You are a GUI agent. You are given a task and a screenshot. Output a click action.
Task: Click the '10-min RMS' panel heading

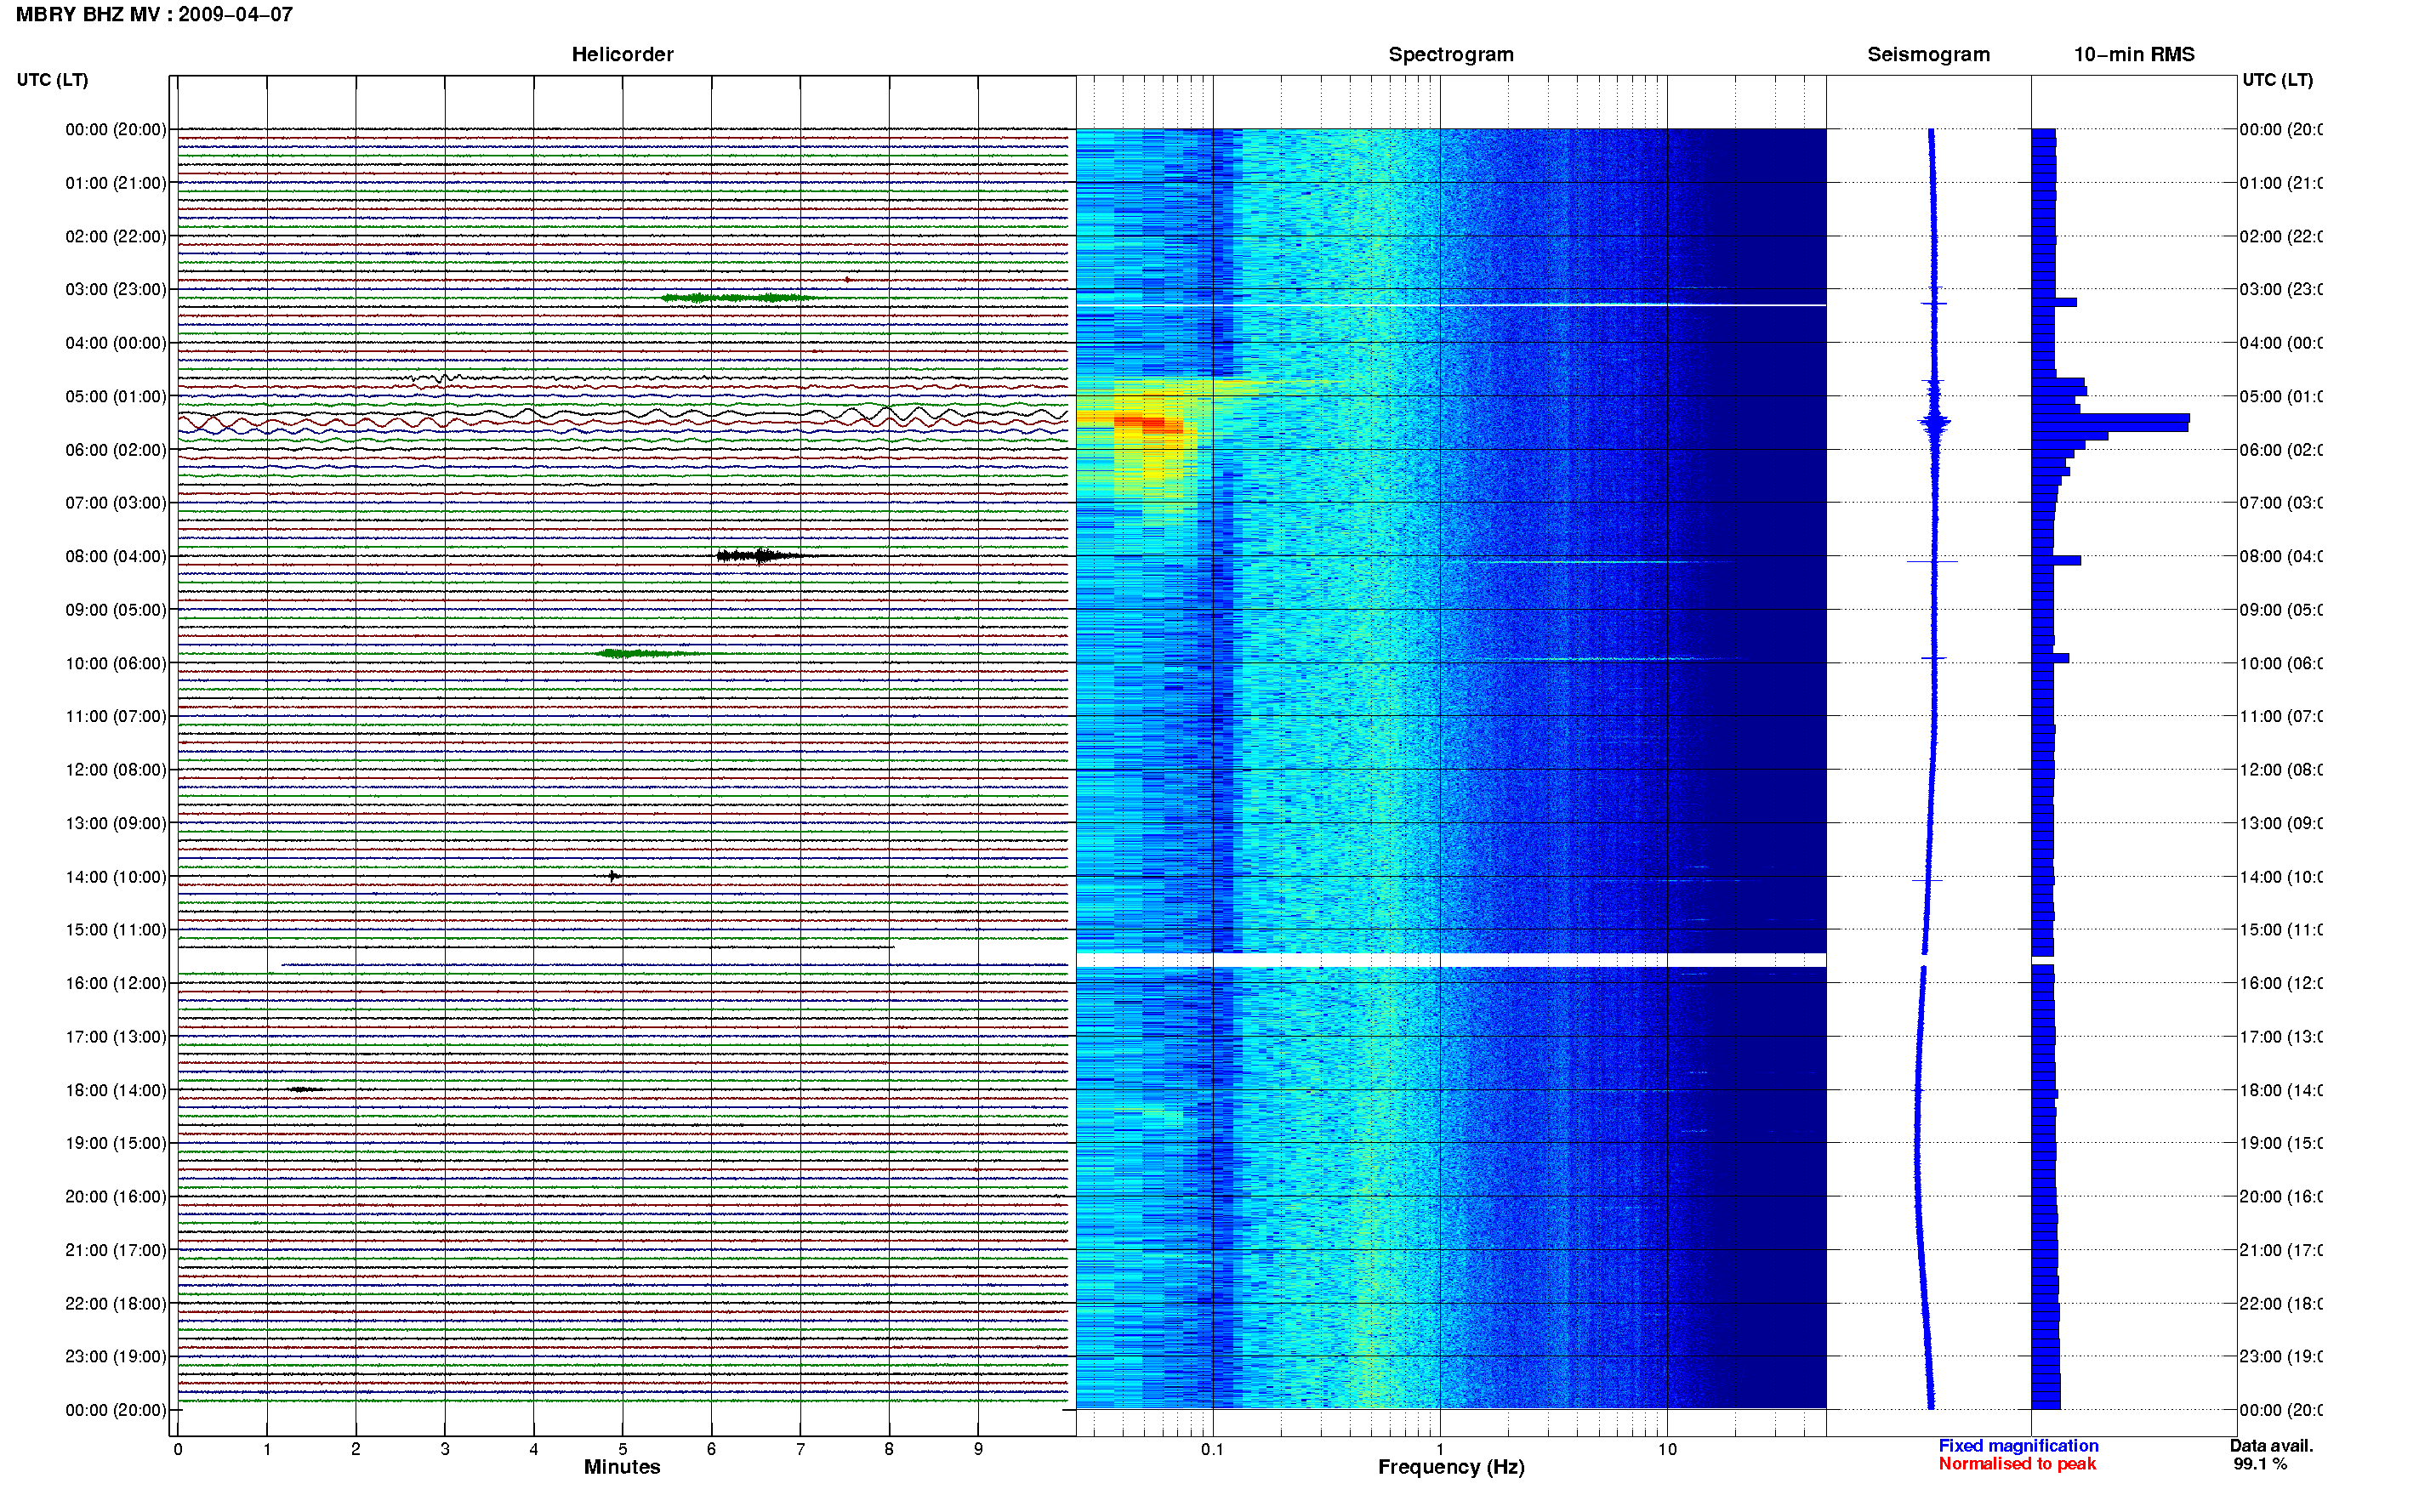click(2134, 54)
